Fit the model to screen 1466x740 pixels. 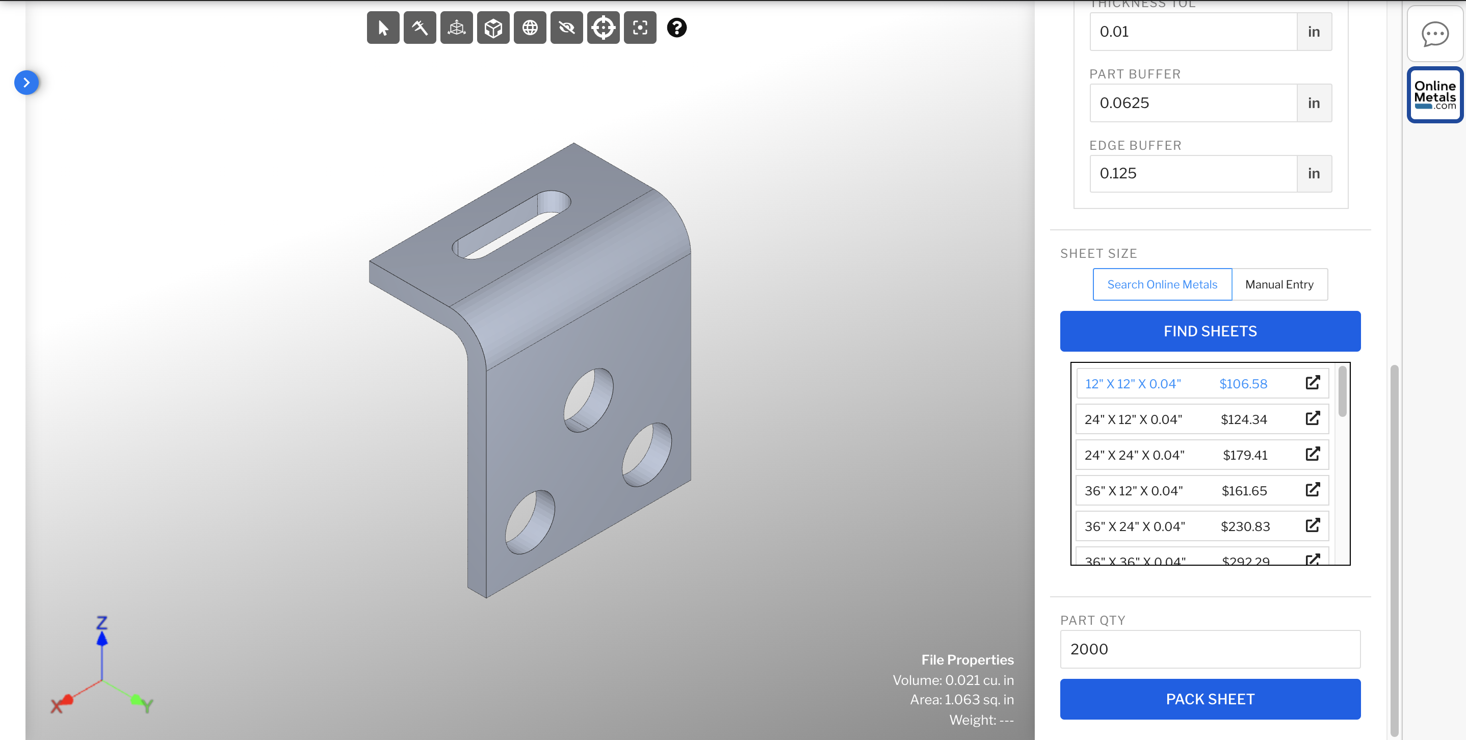click(640, 27)
